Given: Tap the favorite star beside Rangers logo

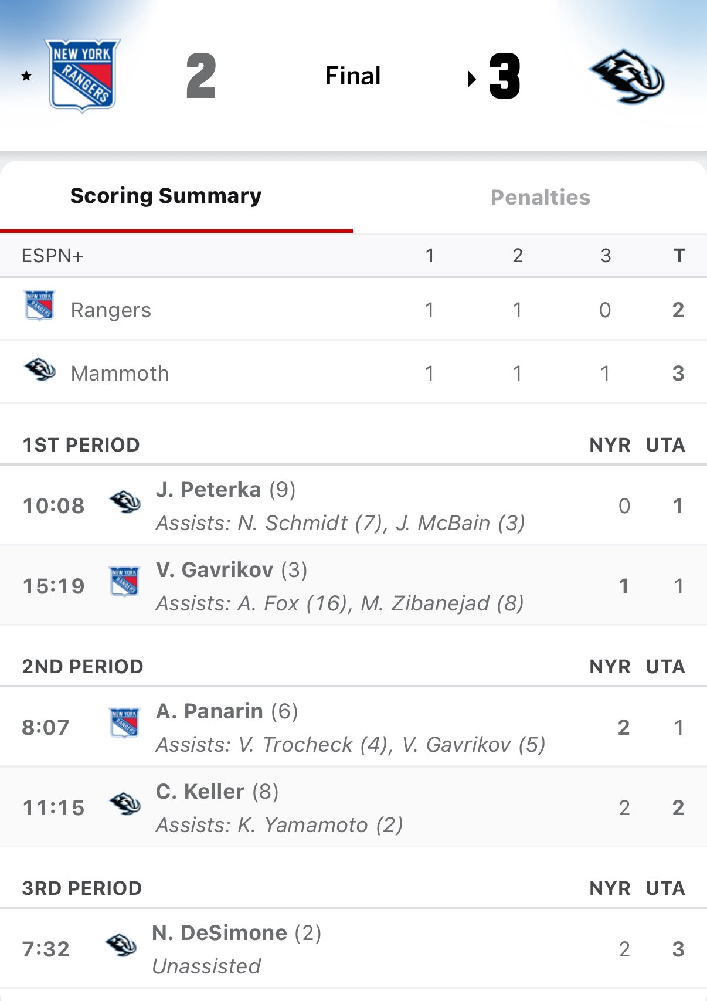Looking at the screenshot, I should [26, 76].
